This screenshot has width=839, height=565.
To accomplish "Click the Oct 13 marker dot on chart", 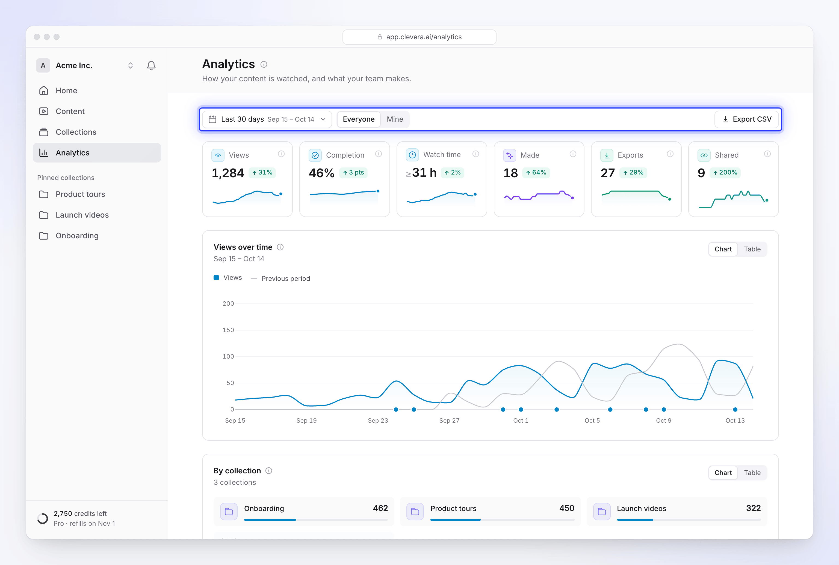I will coord(735,409).
